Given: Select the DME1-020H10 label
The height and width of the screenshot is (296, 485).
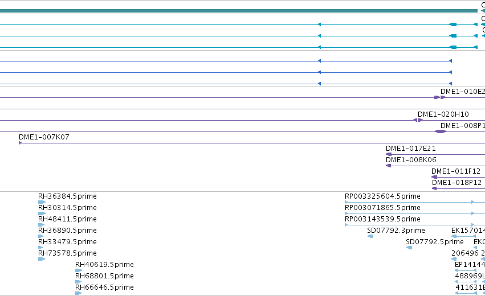Looking at the screenshot, I should [443, 114].
